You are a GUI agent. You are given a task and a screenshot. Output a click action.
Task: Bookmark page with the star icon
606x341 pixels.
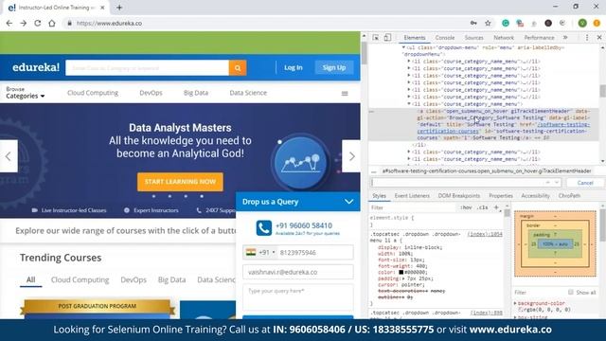click(489, 23)
